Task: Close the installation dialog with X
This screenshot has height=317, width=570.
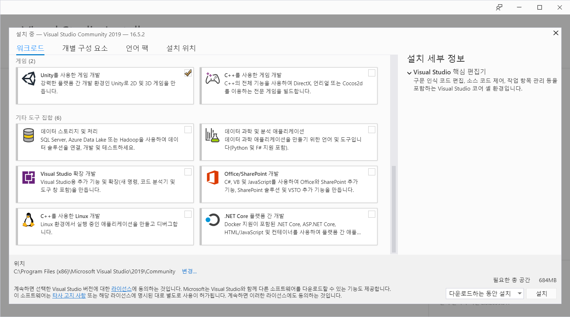Action: [x=556, y=33]
